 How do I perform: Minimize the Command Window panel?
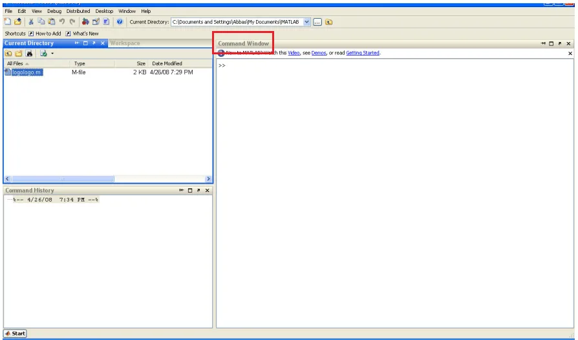(543, 43)
